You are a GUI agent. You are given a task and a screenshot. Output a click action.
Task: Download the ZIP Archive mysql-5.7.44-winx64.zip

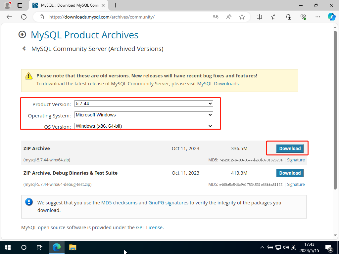(x=290, y=148)
